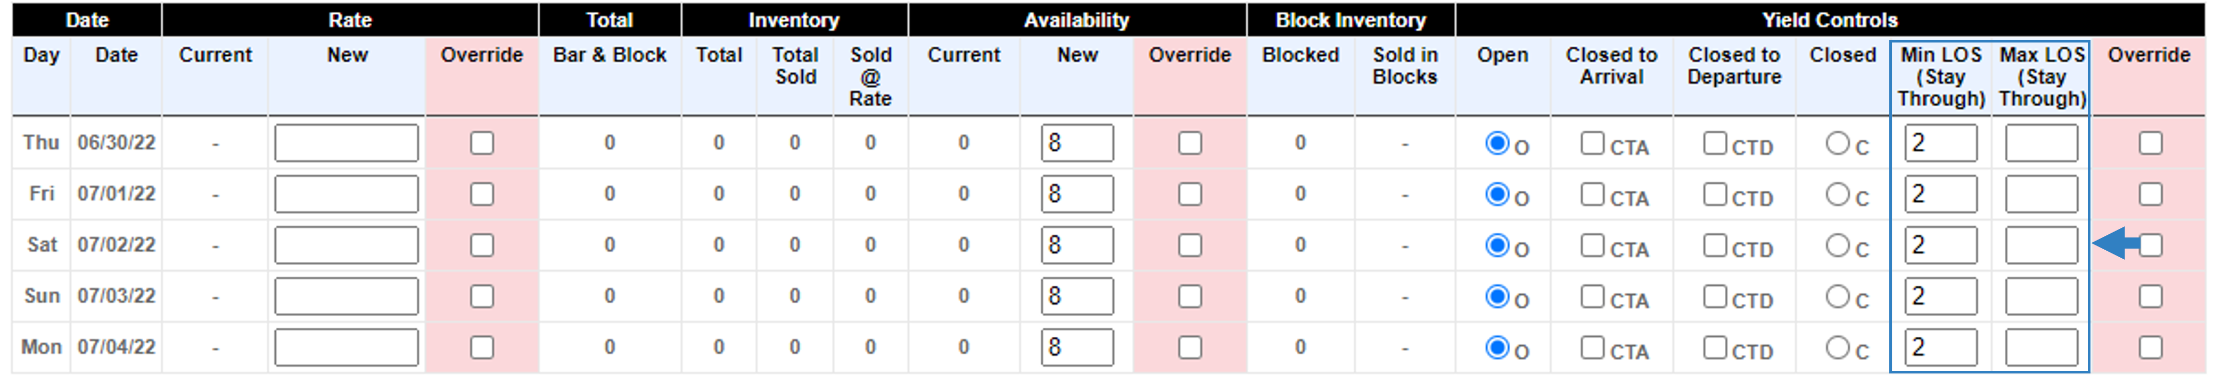Click the Min LOS column header
Viewport: 2214px width, 383px height.
click(1941, 76)
